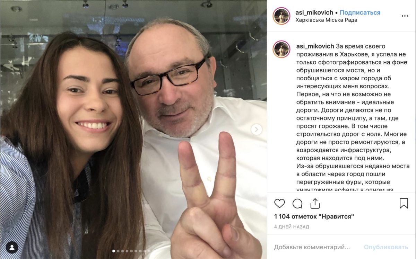Click asi_mikovich username in the caption
The width and height of the screenshot is (416, 259).
(315, 46)
